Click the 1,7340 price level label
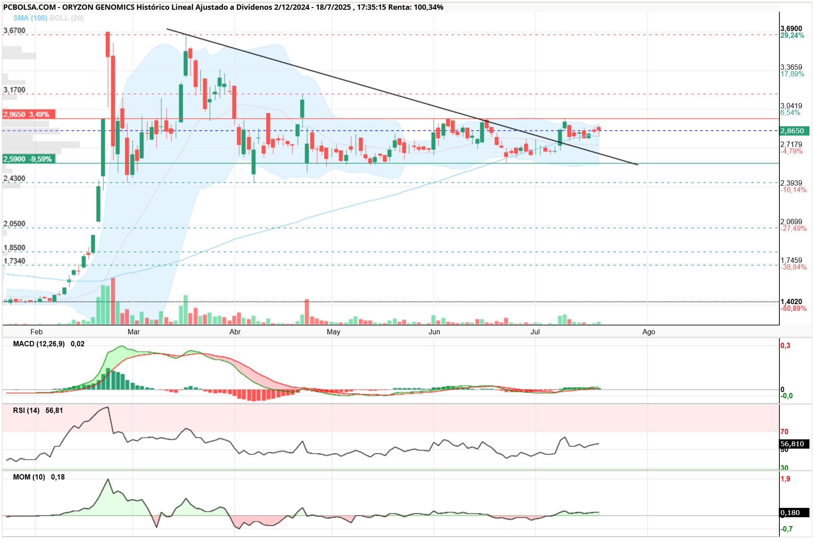The height and width of the screenshot is (539, 814). click(14, 261)
